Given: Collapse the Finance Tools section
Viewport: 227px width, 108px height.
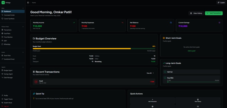Looking at the screenshot, I should 23,27.
